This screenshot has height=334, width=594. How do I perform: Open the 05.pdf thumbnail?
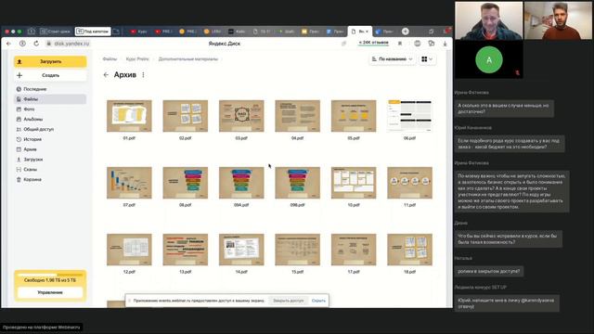click(354, 116)
